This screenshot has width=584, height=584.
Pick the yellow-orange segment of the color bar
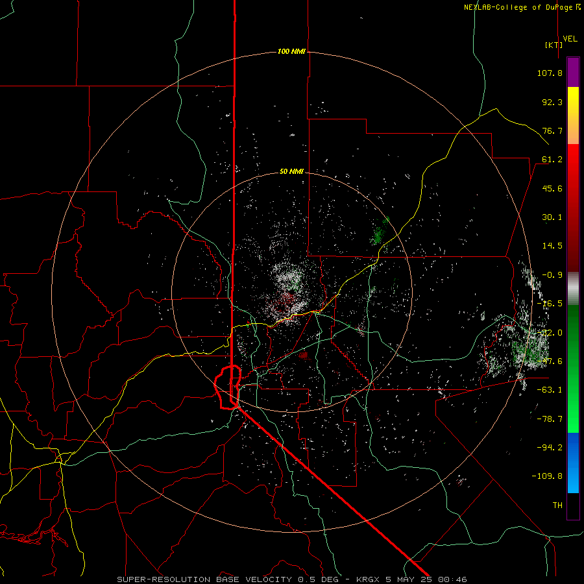pos(573,116)
